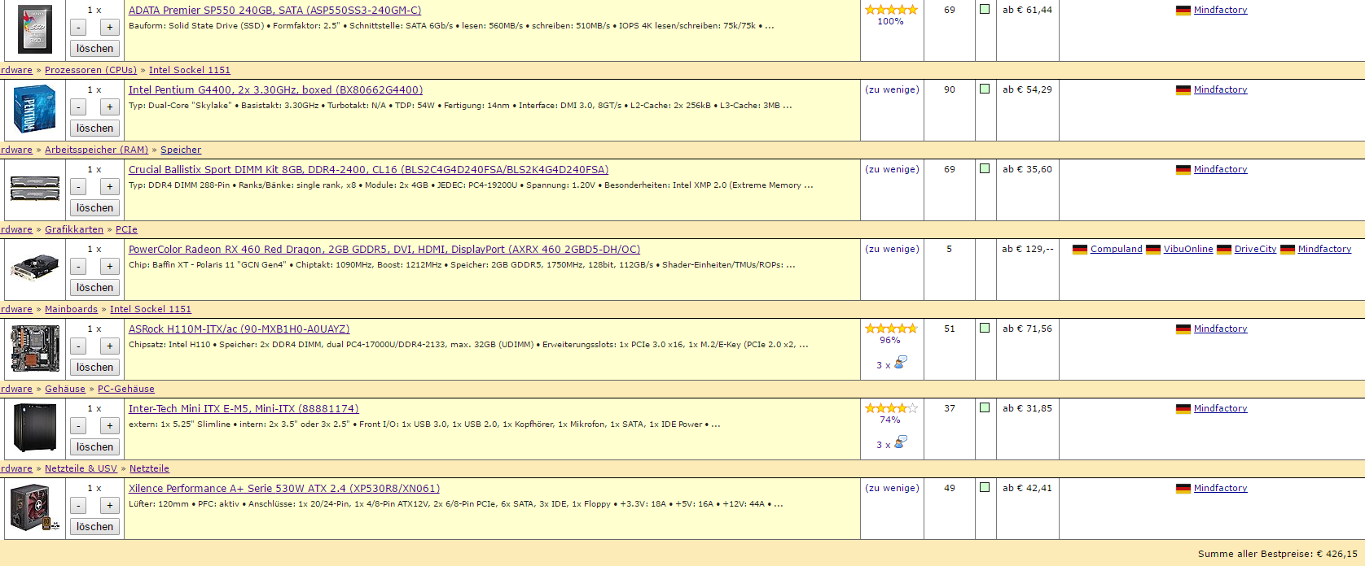Open Mindfactory link in Xilence row

[x=1220, y=488]
